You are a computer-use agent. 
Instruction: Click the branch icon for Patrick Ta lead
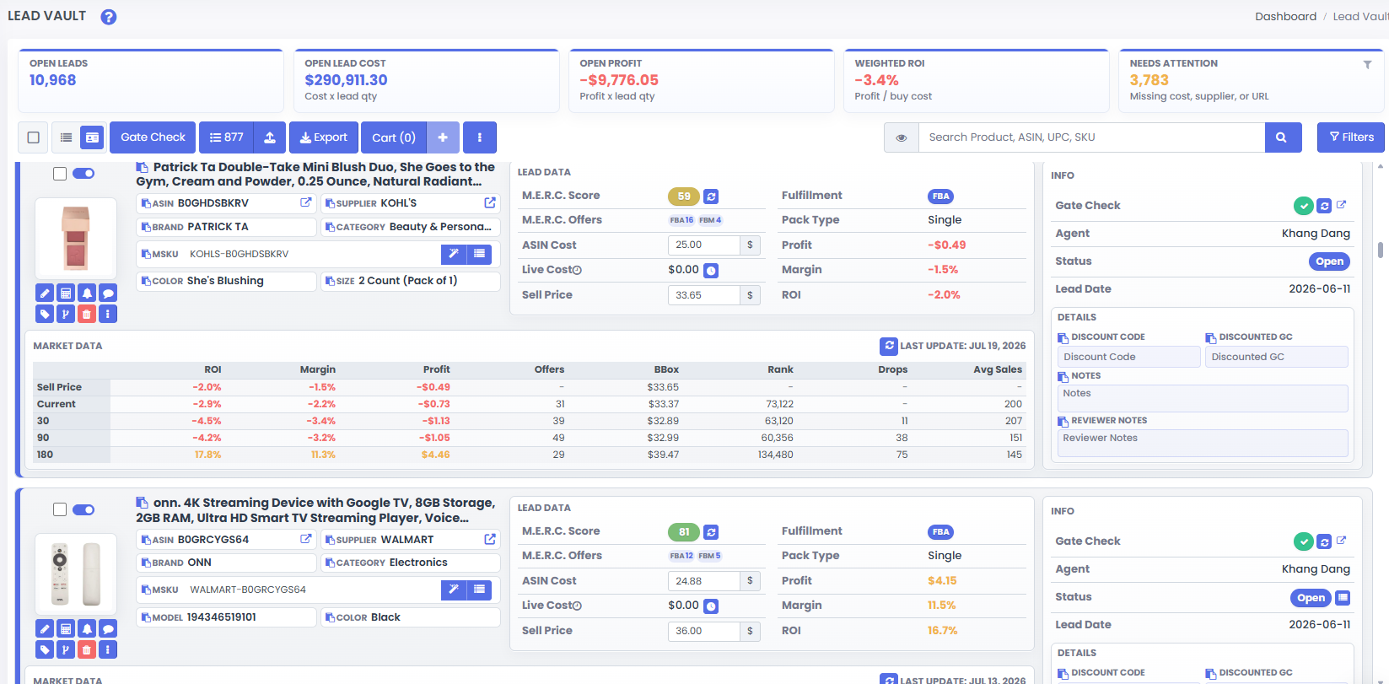(66, 314)
